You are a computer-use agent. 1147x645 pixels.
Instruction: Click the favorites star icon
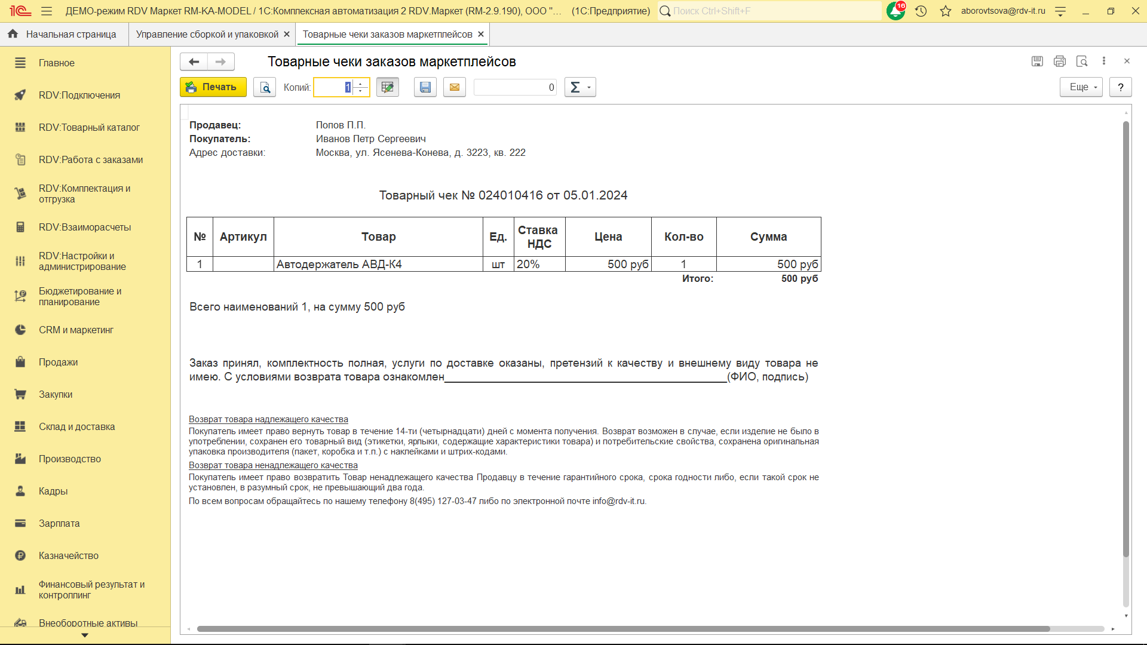[946, 11]
